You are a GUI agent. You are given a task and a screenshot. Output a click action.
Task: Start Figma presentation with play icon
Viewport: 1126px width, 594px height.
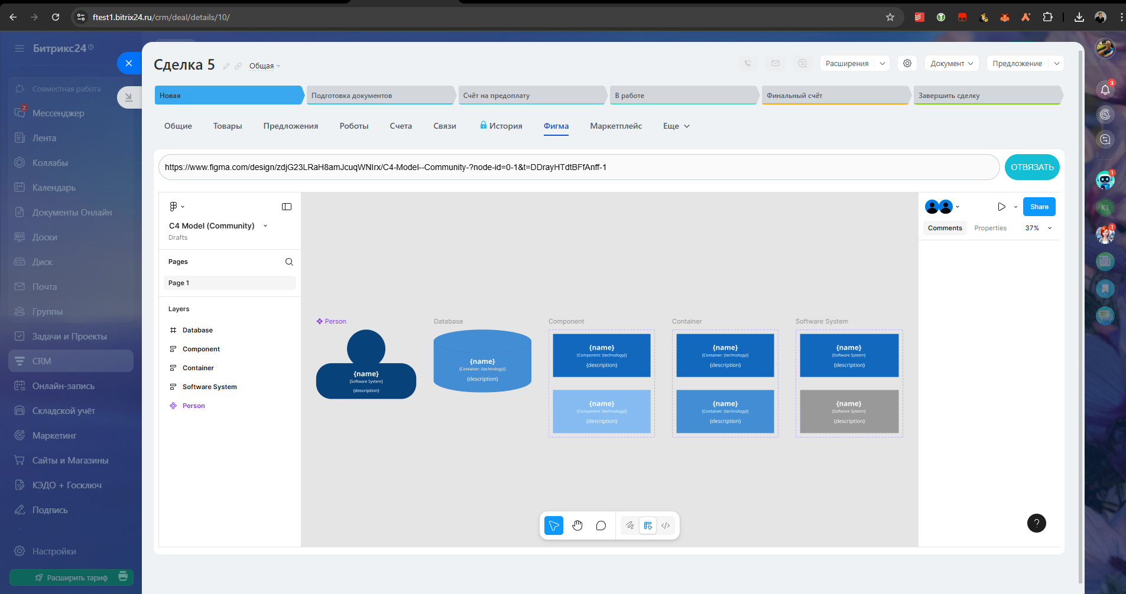(1001, 207)
